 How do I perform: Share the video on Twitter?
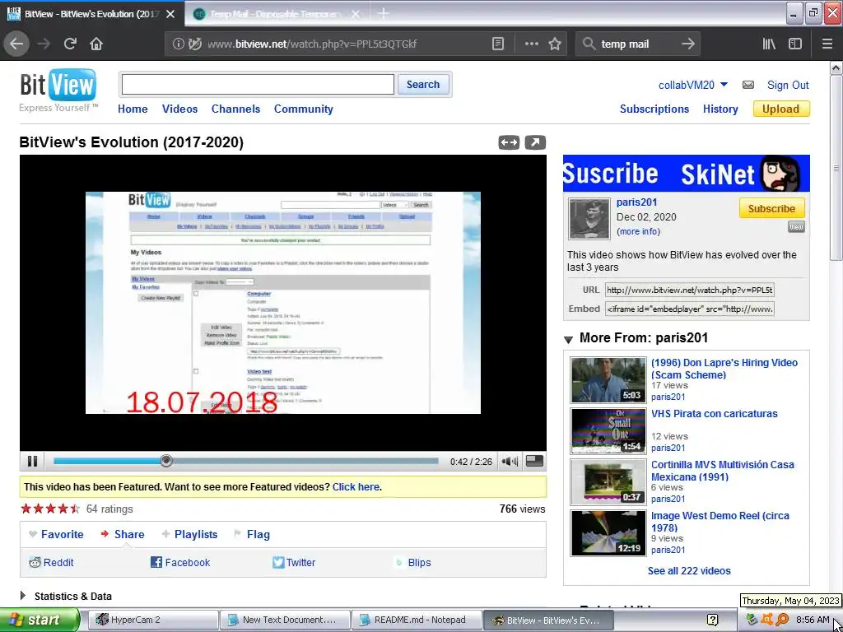pos(294,563)
